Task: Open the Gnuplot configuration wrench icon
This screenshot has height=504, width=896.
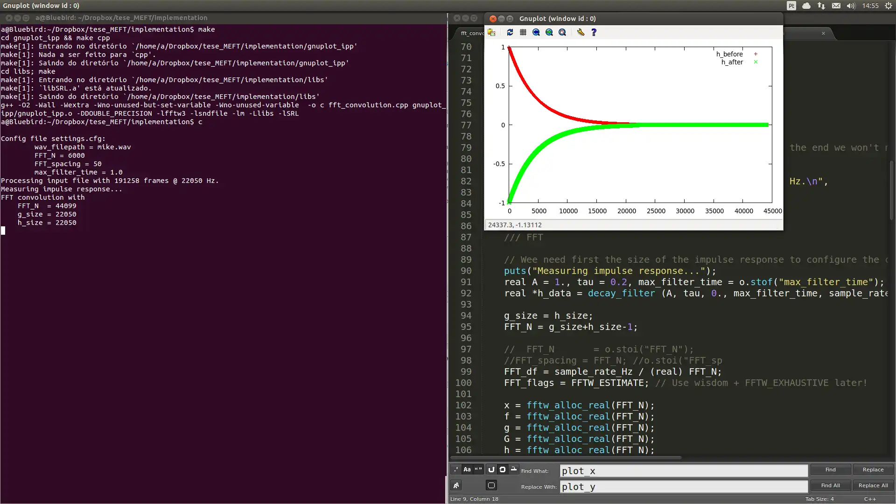Action: pyautogui.click(x=581, y=32)
